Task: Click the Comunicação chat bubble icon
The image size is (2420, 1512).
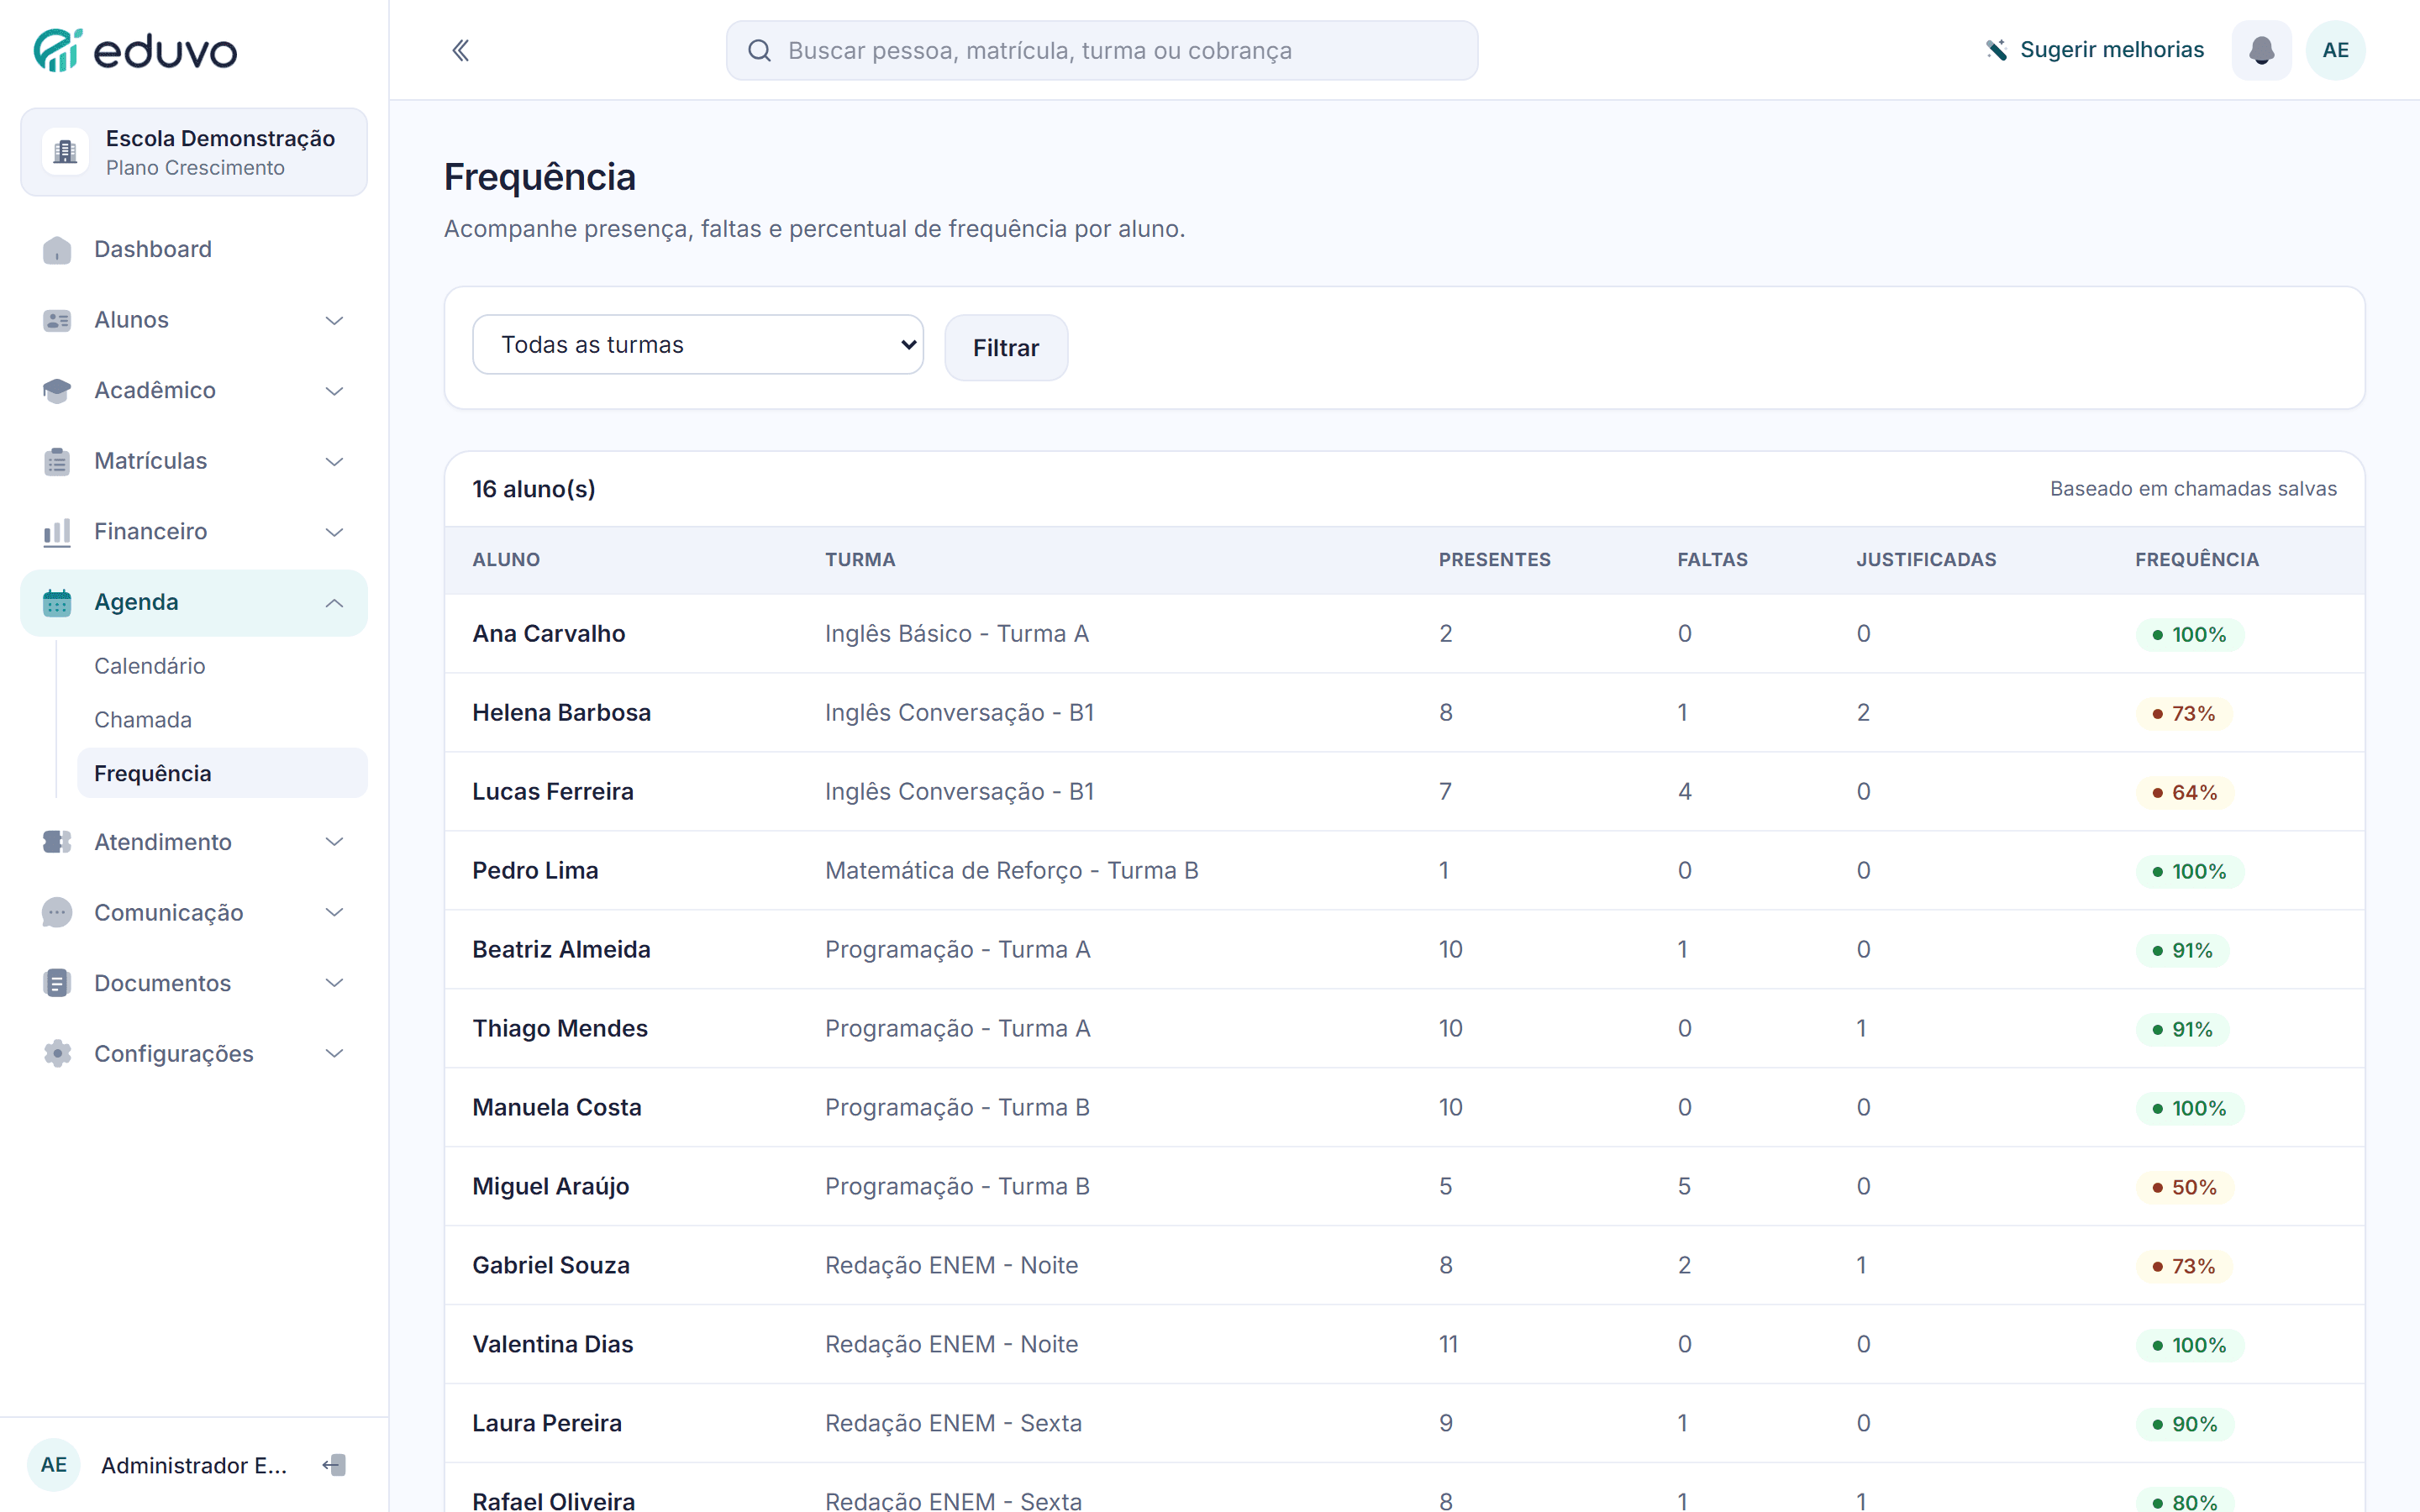Action: click(57, 912)
